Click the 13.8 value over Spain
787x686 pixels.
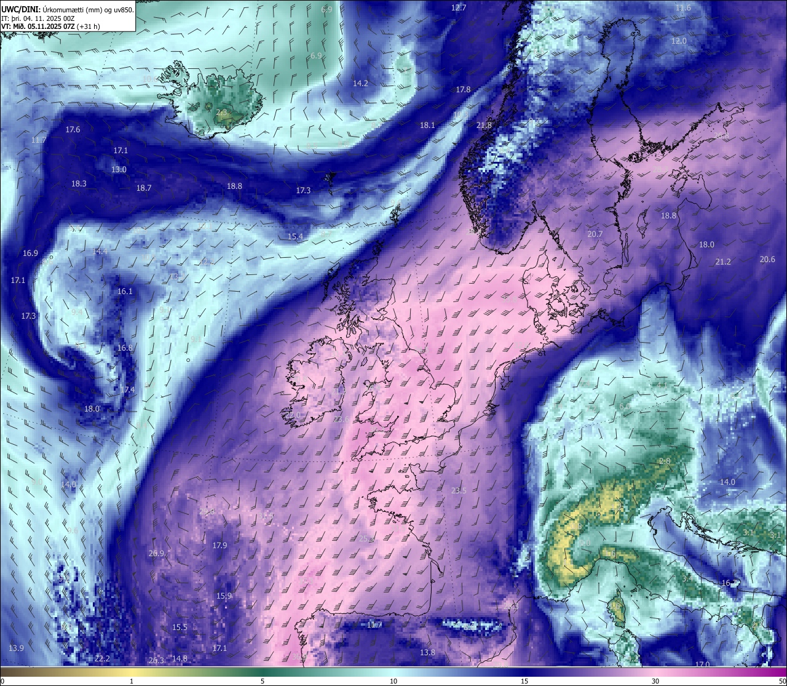[427, 653]
